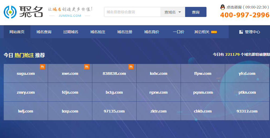The height and width of the screenshot is (138, 270).
Task: Open the 过期域名 menu item
Action: coord(71,32)
